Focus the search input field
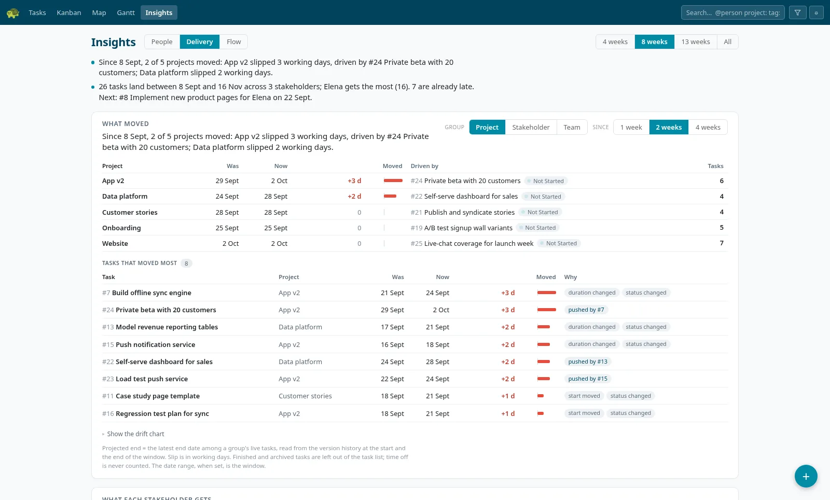 pos(733,12)
